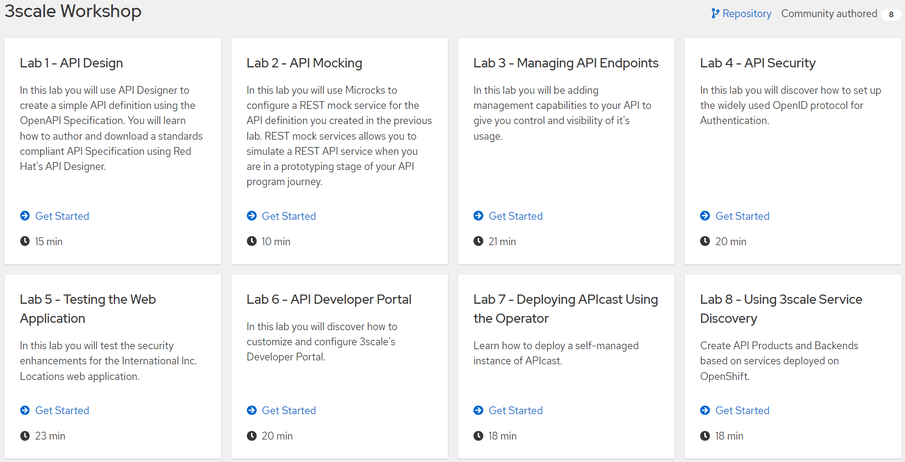Click the 15 min duration text
This screenshot has height=462, width=905.
point(48,241)
